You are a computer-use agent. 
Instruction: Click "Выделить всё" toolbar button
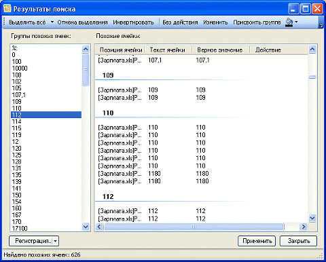pos(27,22)
